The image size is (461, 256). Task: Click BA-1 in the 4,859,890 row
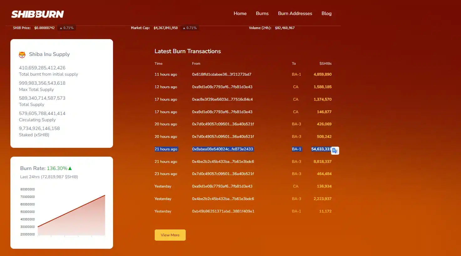coord(296,74)
